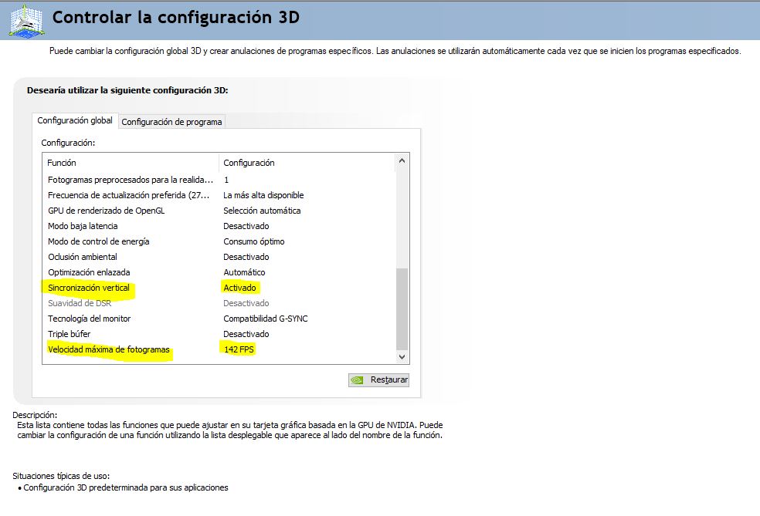Screen dimensions: 760x516
Task: Open the 'La más alta disponible' value
Action: [x=263, y=195]
